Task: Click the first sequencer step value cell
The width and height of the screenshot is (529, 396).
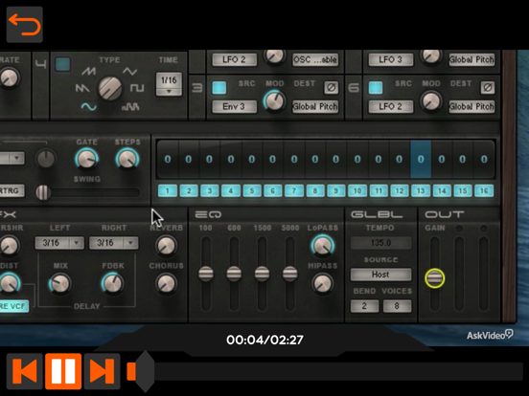Action: tap(168, 160)
